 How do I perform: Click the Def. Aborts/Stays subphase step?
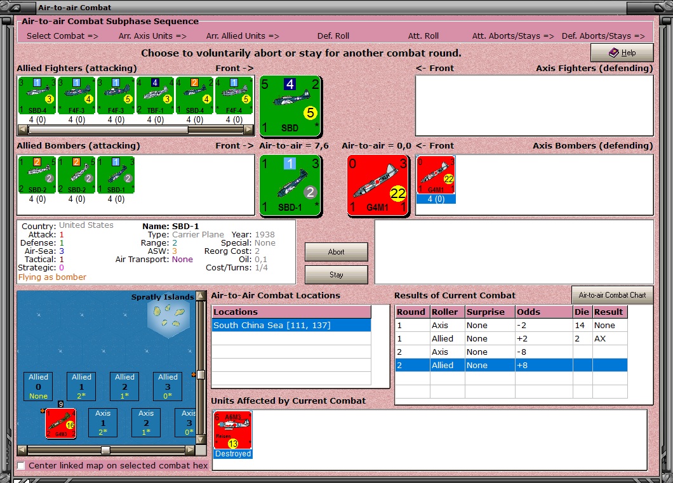(603, 36)
